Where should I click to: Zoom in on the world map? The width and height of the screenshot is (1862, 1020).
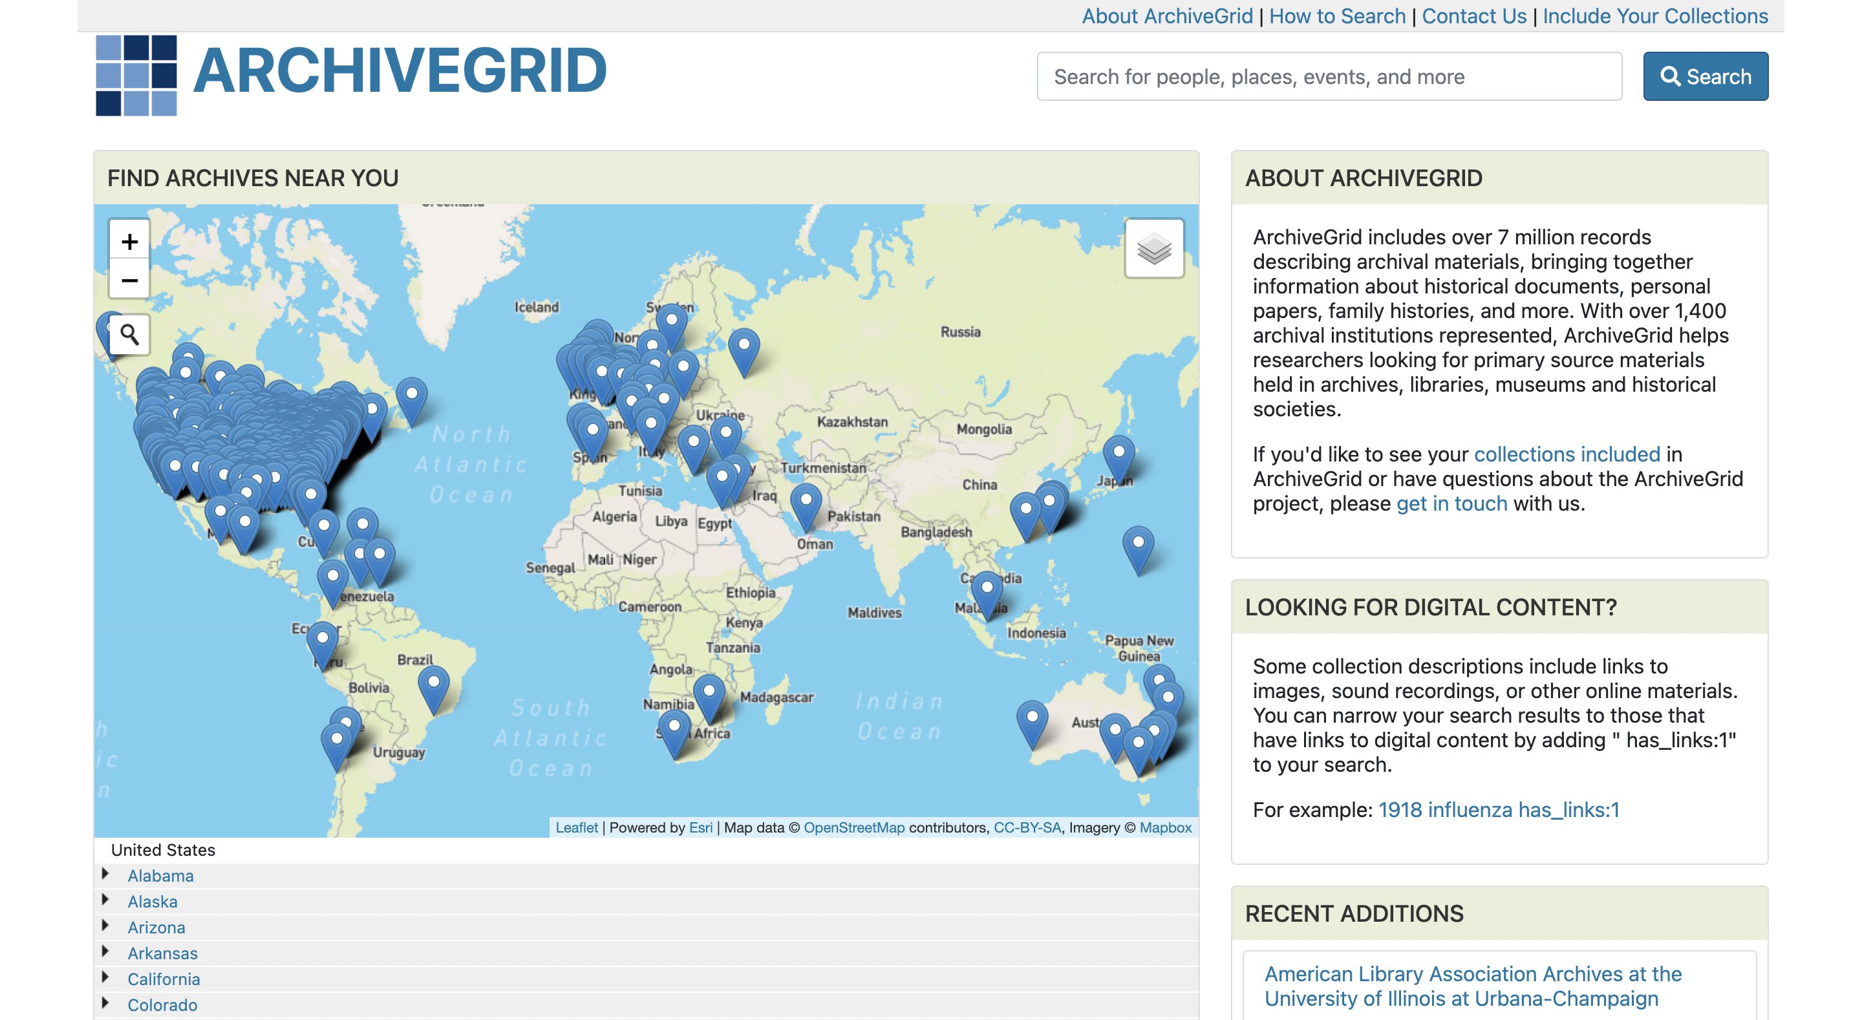click(x=129, y=242)
